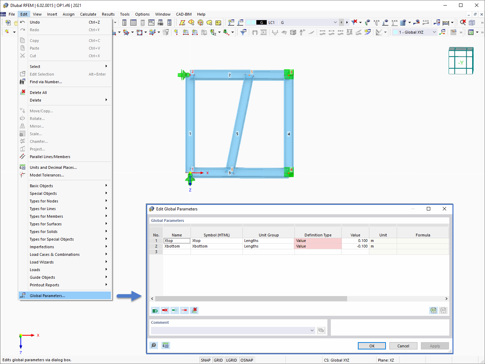Toggle SNAP in the status bar
The width and height of the screenshot is (485, 364).
coord(205,360)
